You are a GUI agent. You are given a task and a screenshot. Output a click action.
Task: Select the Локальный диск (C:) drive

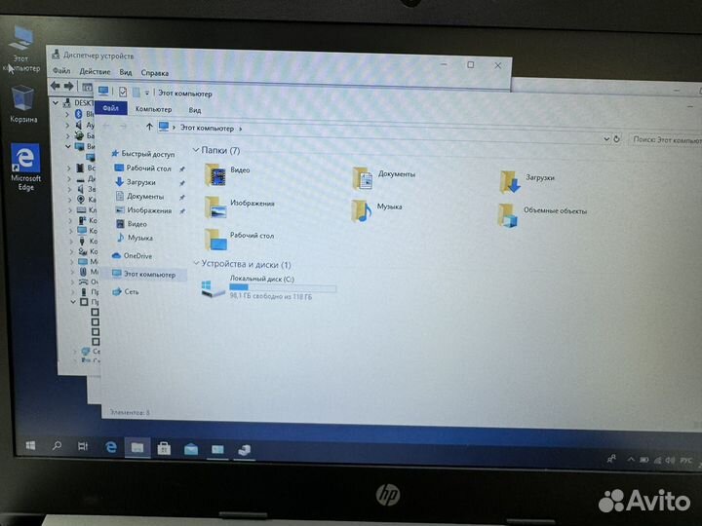tap(268, 286)
